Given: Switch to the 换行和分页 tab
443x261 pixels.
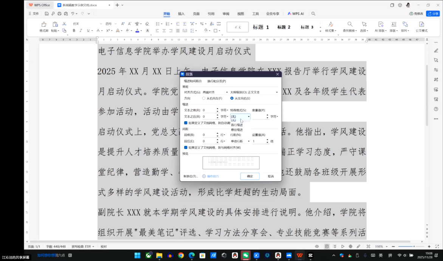Looking at the screenshot, I should pos(216,81).
